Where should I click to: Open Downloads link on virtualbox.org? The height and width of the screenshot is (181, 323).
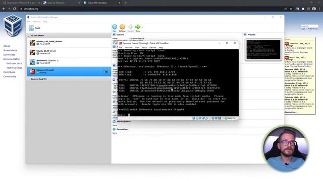pyautogui.click(x=9, y=55)
